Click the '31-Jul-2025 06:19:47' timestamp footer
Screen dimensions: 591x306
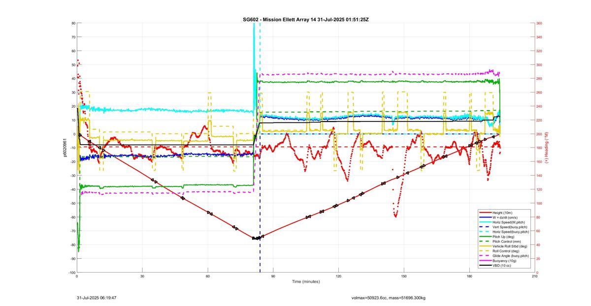[97, 298]
